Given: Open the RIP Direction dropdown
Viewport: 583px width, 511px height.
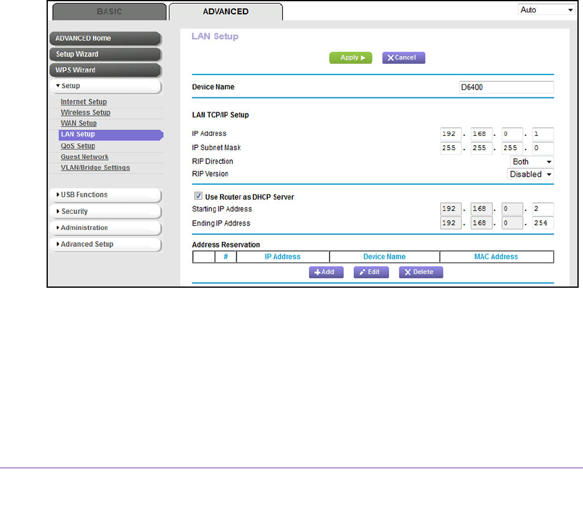Looking at the screenshot, I should (531, 162).
